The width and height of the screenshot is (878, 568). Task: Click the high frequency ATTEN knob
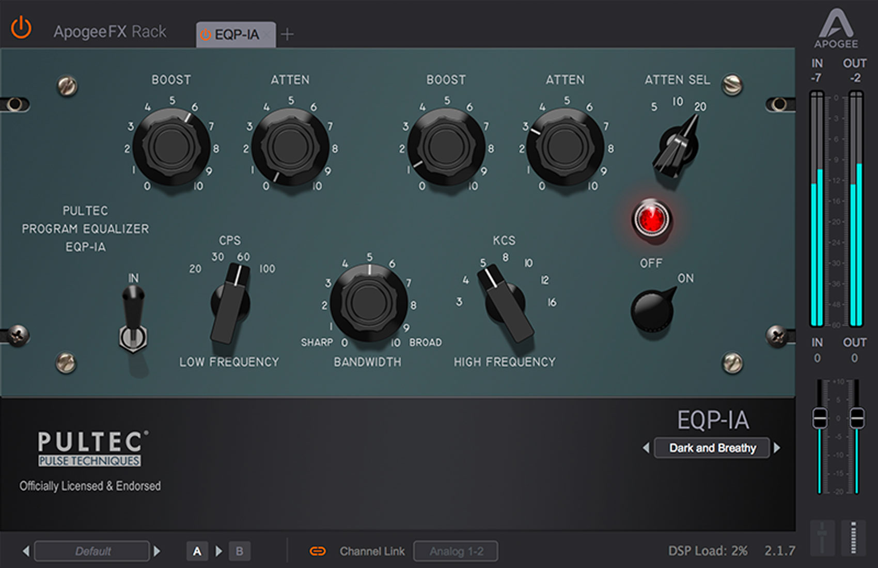click(x=565, y=147)
